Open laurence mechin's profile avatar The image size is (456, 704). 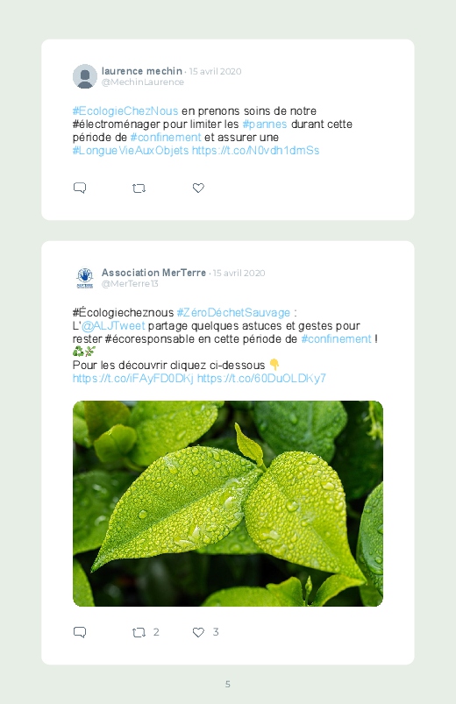point(85,76)
